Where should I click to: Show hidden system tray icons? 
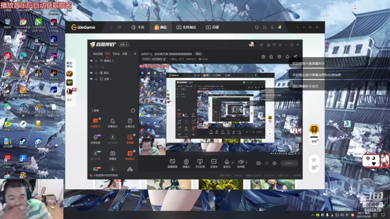(312, 215)
